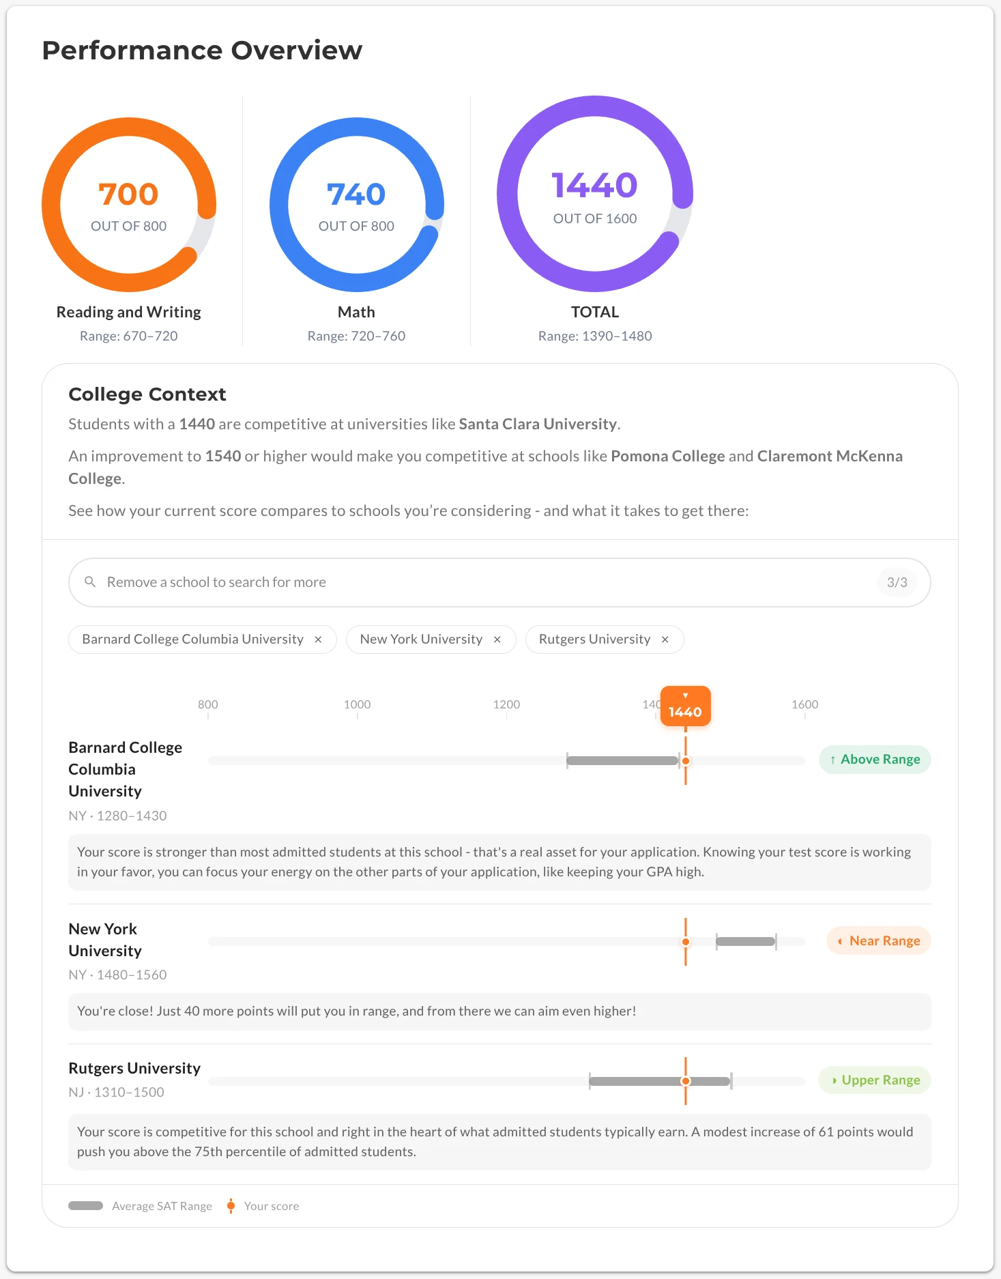This screenshot has height=1279, width=1001.
Task: Click the Claremont McKenna text
Action: 830,456
